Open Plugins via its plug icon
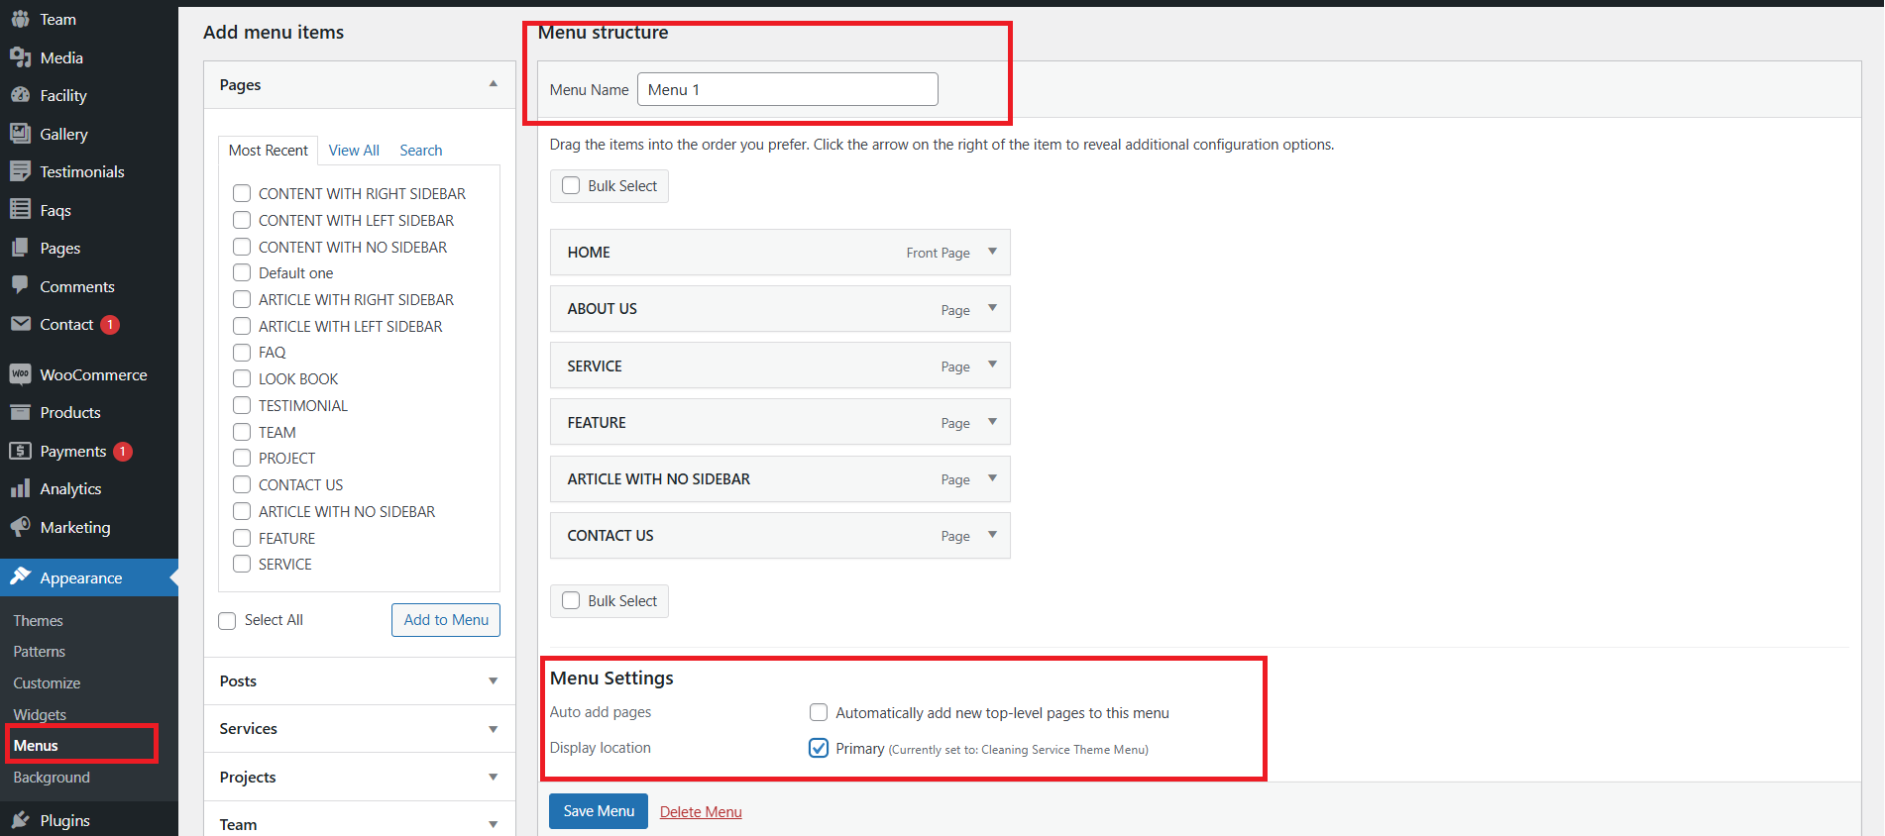 (20, 820)
